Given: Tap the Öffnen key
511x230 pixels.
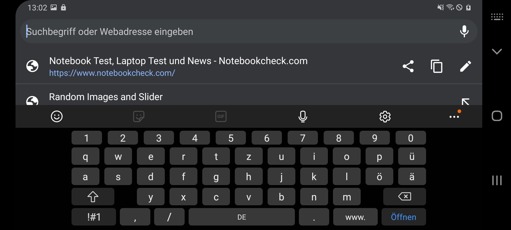Looking at the screenshot, I should [403, 217].
